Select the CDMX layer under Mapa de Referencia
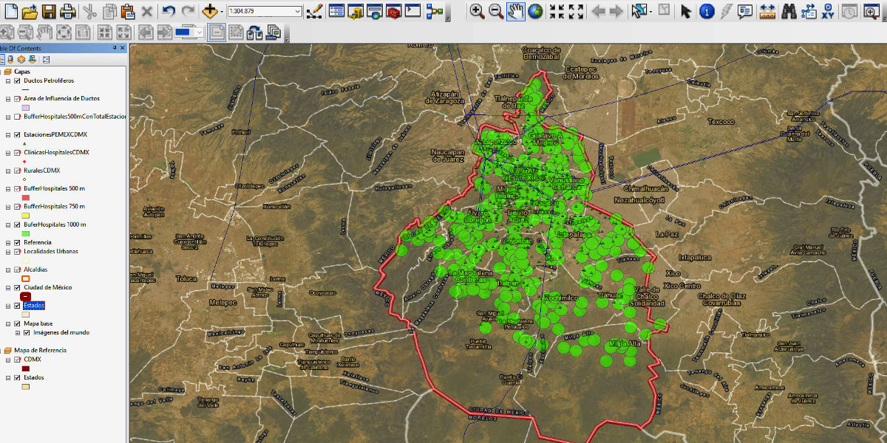The width and height of the screenshot is (887, 443). click(33, 360)
